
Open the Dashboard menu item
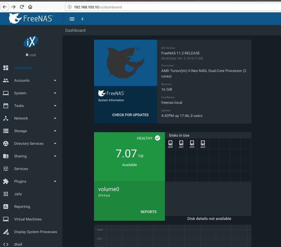[23, 68]
